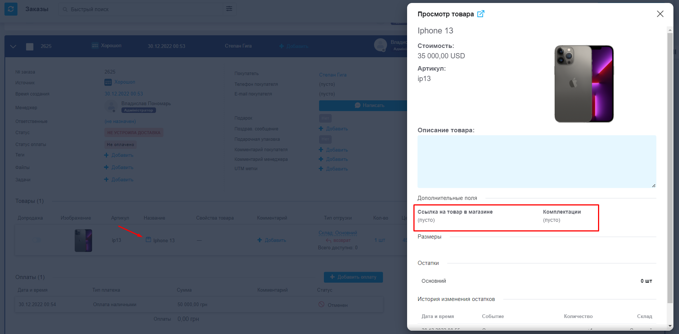Add UTM tags
Viewport: 679px width, 334px height.
(333, 169)
